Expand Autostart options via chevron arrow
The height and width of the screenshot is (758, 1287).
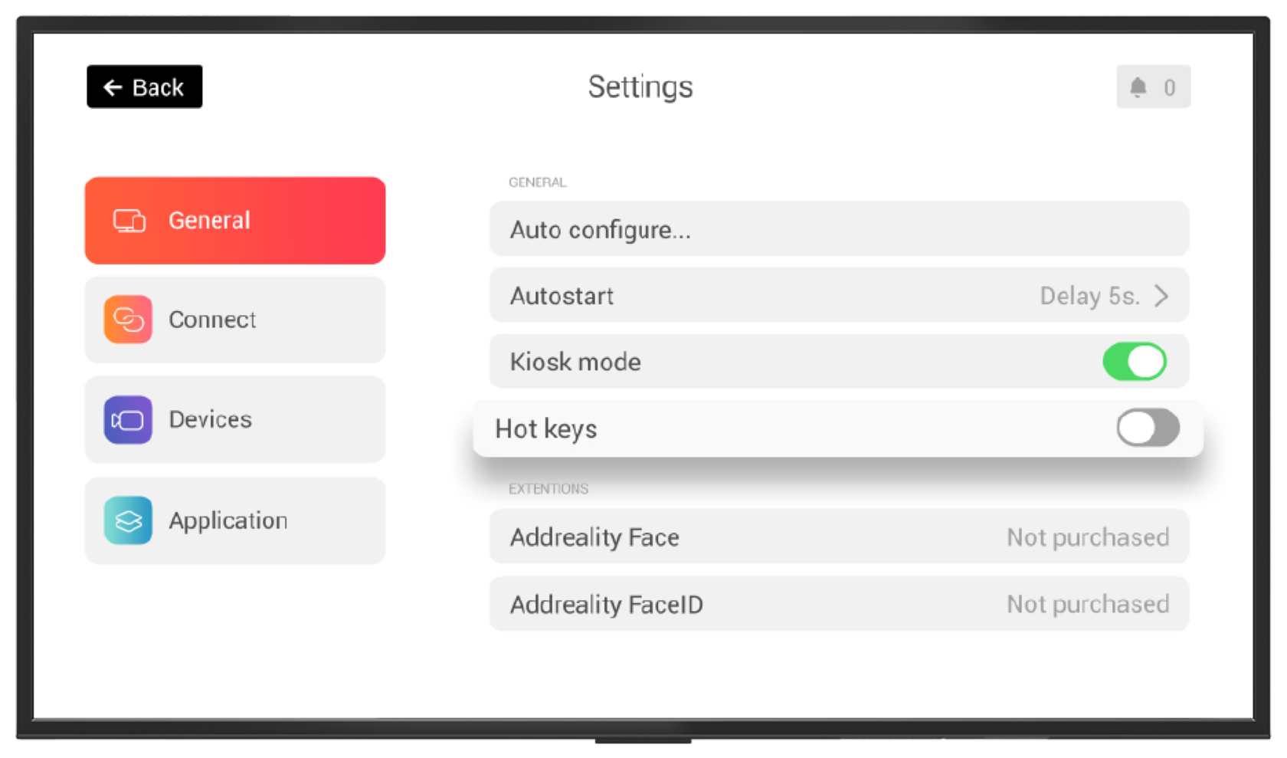1161,296
